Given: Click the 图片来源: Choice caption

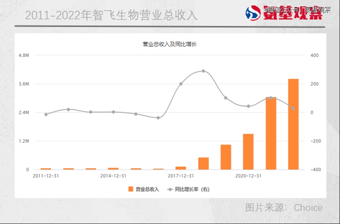Looking at the screenshot, I should click(283, 208).
